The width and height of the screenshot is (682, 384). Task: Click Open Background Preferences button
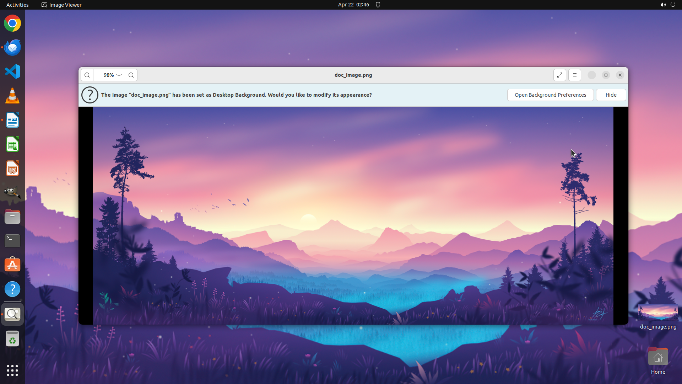tap(550, 95)
